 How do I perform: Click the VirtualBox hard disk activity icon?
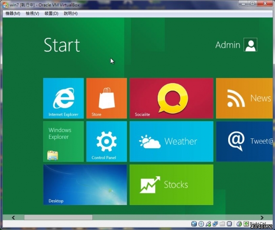(x=194, y=224)
